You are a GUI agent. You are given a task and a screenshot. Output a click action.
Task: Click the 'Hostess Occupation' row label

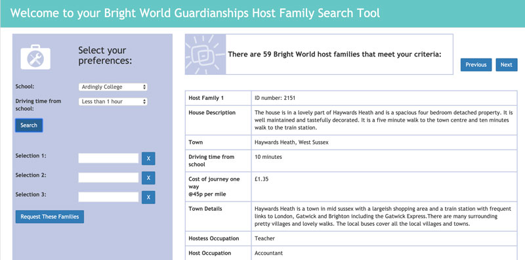coord(214,238)
